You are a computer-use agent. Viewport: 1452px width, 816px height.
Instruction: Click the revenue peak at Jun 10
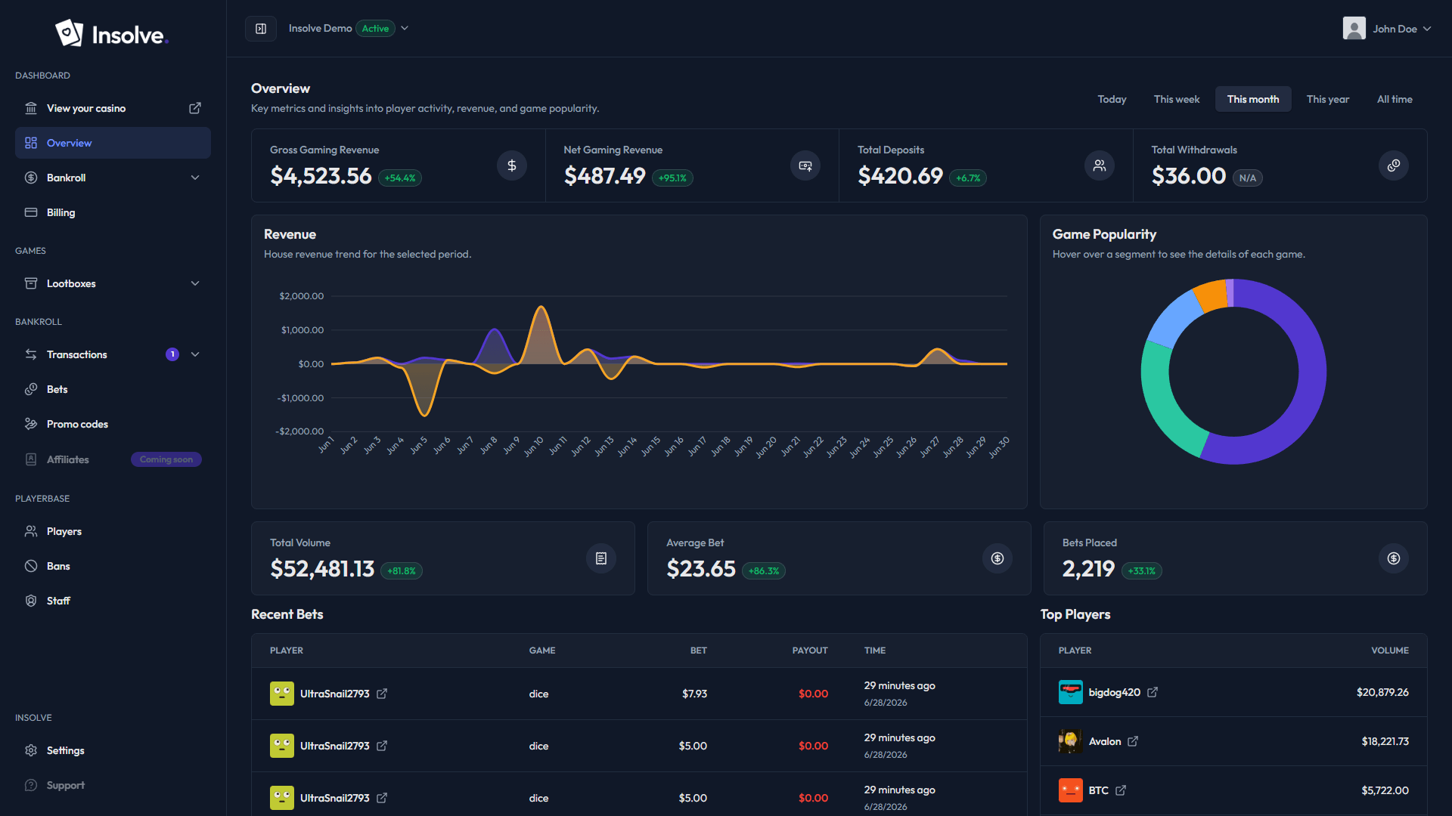click(541, 307)
